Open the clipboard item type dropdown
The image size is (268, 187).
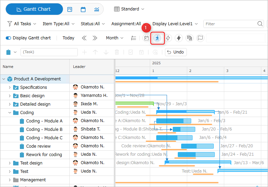(x=11, y=52)
